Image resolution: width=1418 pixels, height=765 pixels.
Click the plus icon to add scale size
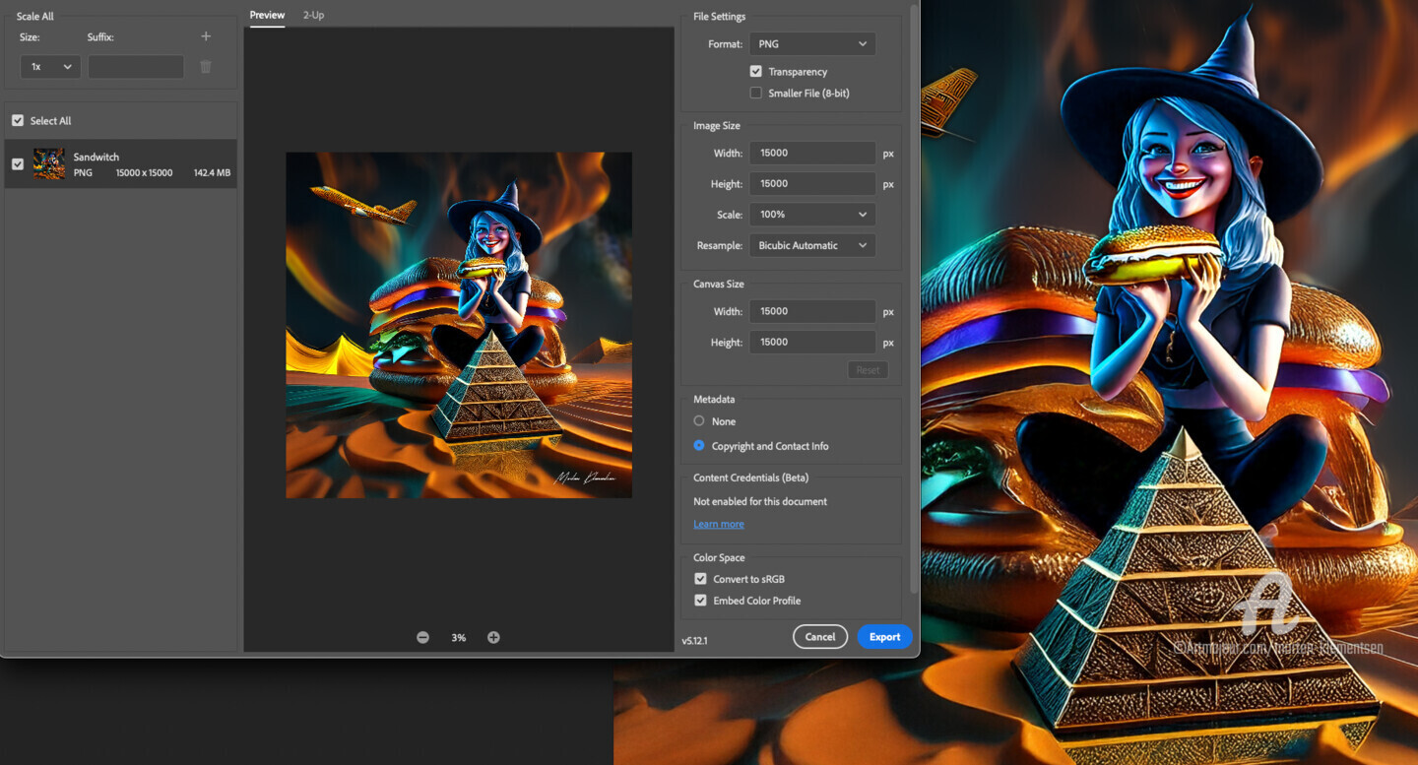pos(206,36)
